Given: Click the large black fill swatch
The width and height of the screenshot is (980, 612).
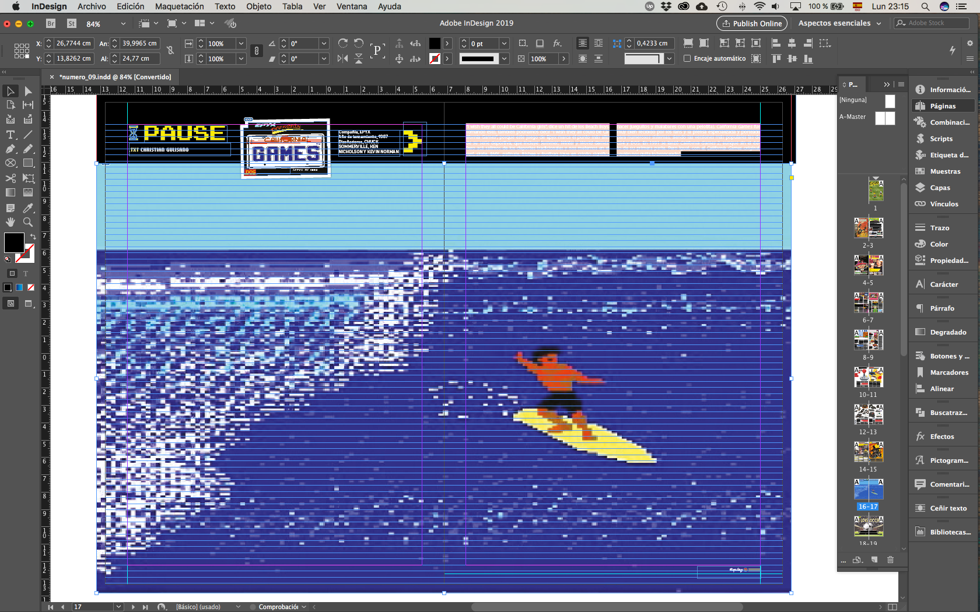Looking at the screenshot, I should click(x=14, y=242).
